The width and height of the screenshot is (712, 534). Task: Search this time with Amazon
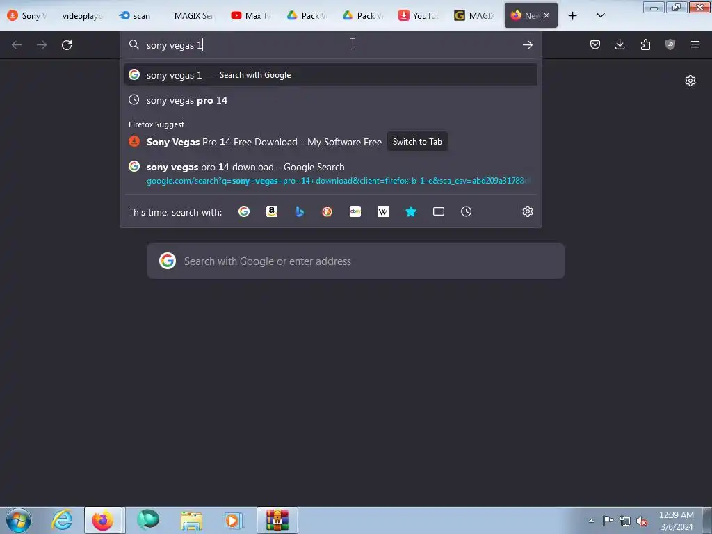pos(272,211)
